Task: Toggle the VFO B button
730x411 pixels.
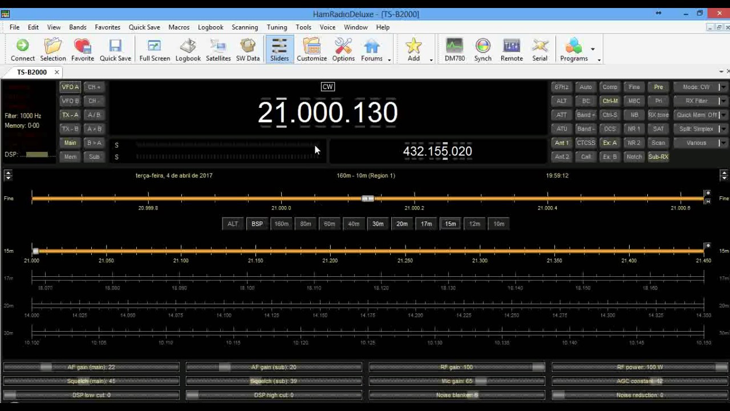Action: coord(70,101)
